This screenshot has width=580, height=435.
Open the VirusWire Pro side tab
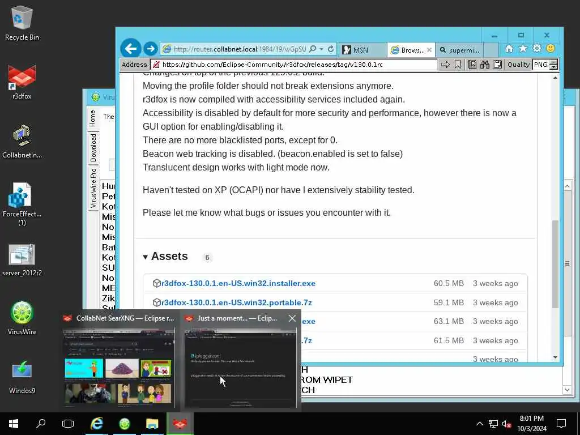(x=93, y=188)
